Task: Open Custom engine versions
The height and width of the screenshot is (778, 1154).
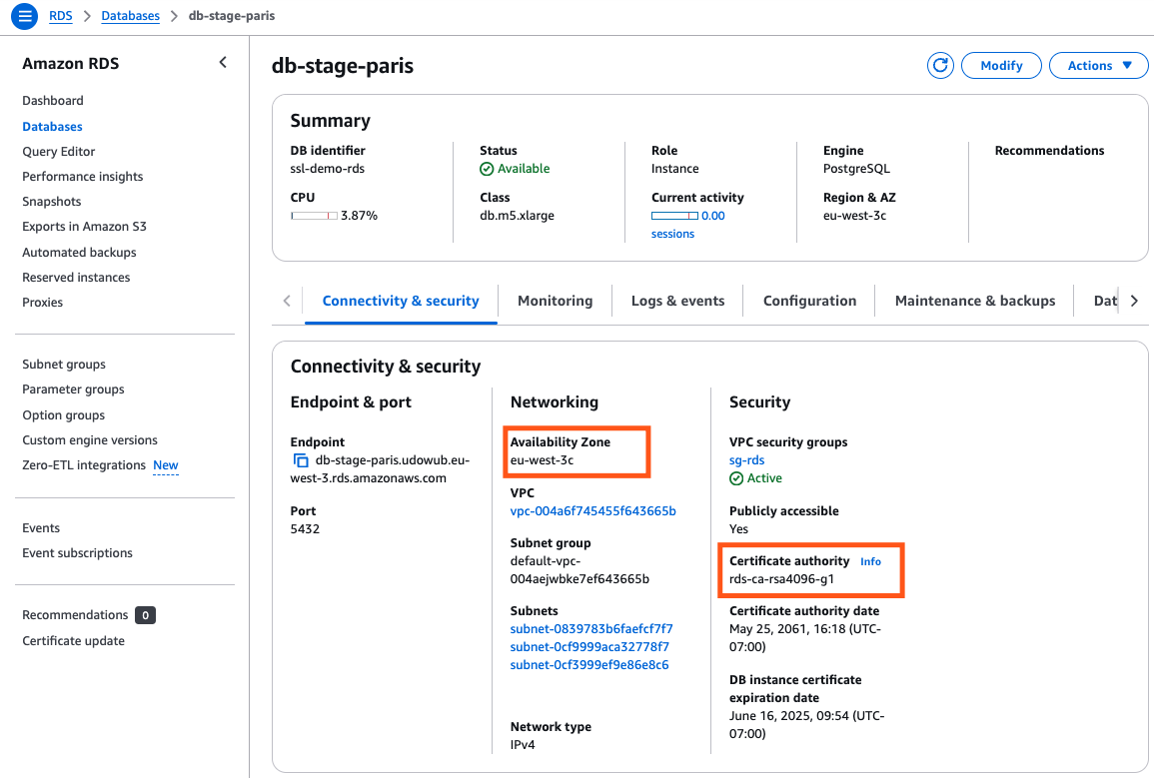Action: (90, 440)
